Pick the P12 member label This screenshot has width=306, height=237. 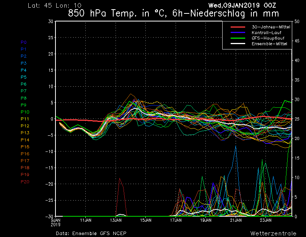tap(25, 126)
